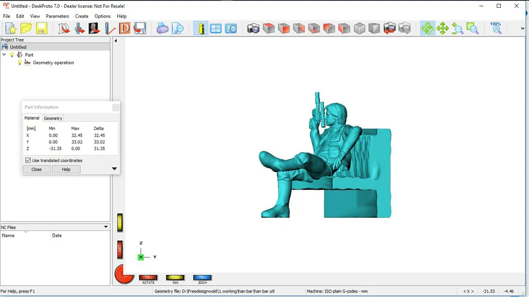The image size is (529, 297).
Task: Open the Create menu
Action: pos(82,16)
